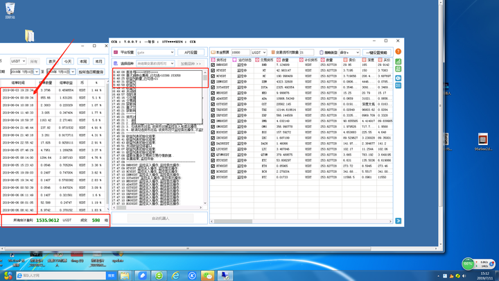
Task: Click the 运行状态 column header
Action: tap(242, 60)
